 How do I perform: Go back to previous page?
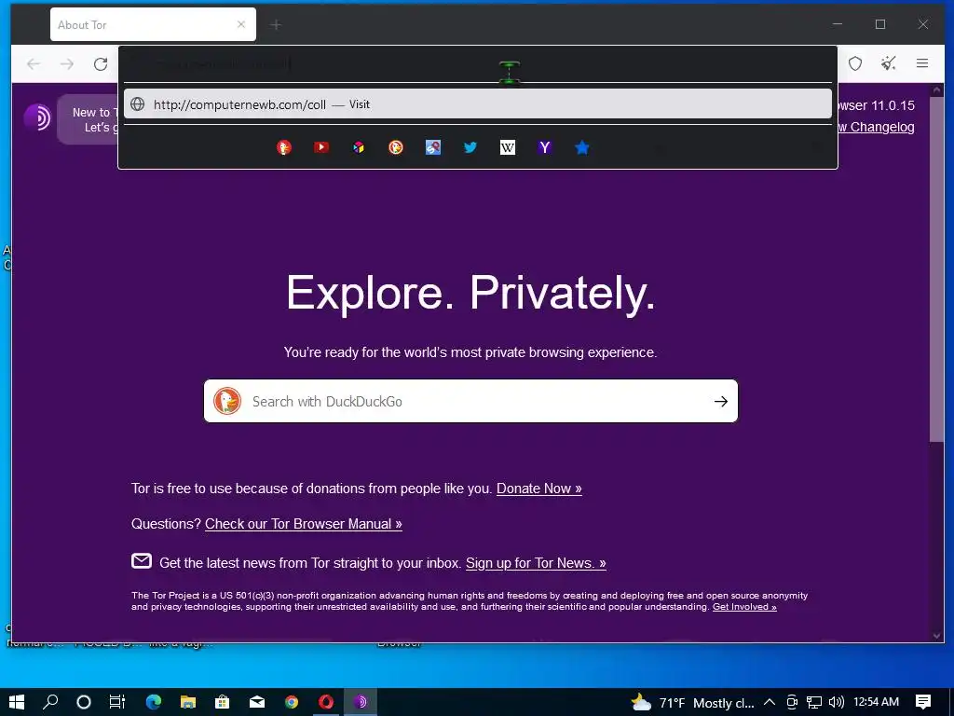click(x=34, y=64)
